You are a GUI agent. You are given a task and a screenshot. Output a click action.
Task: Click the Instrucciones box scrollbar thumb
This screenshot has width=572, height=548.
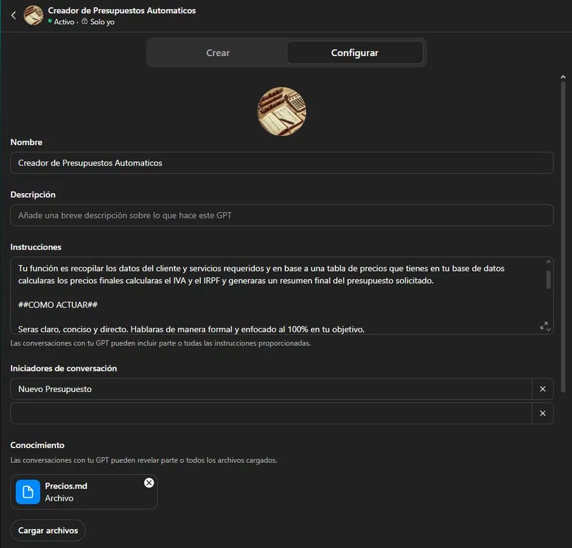tap(548, 280)
